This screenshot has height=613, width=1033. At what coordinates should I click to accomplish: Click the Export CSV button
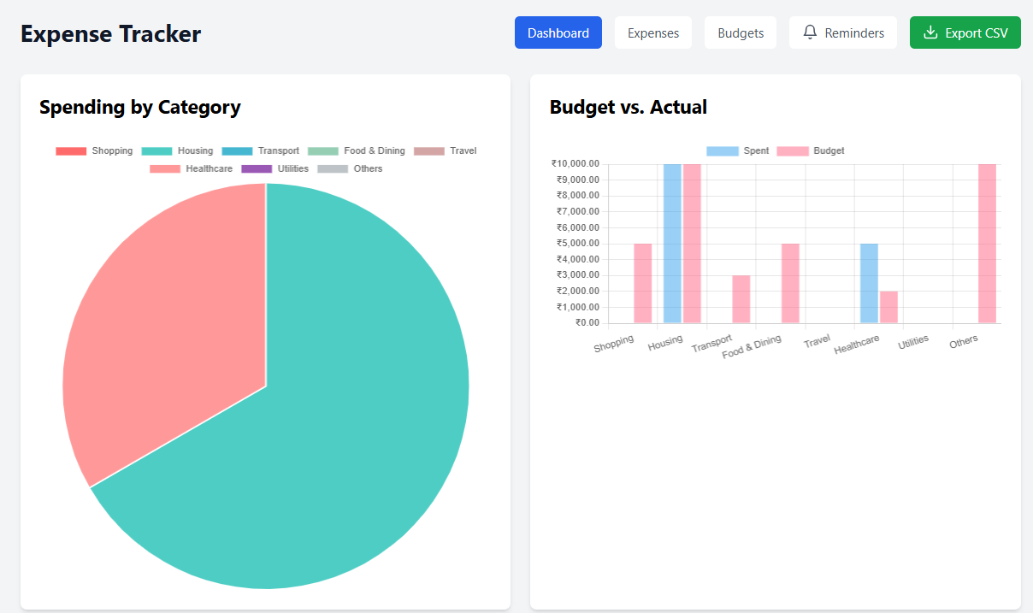coord(965,32)
